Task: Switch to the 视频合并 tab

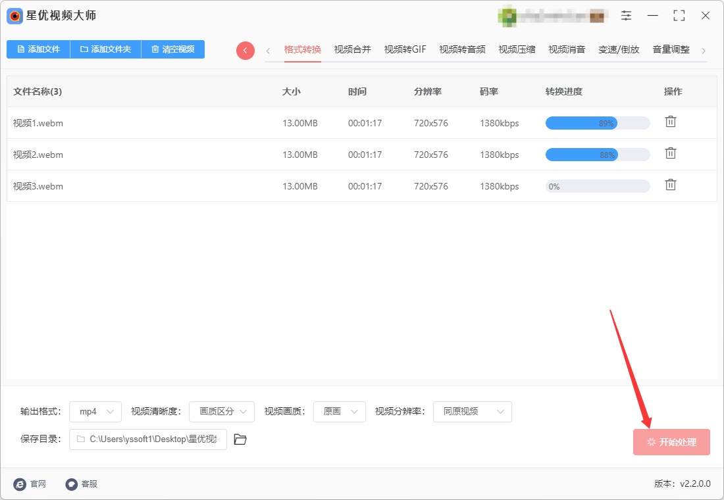Action: tap(352, 49)
